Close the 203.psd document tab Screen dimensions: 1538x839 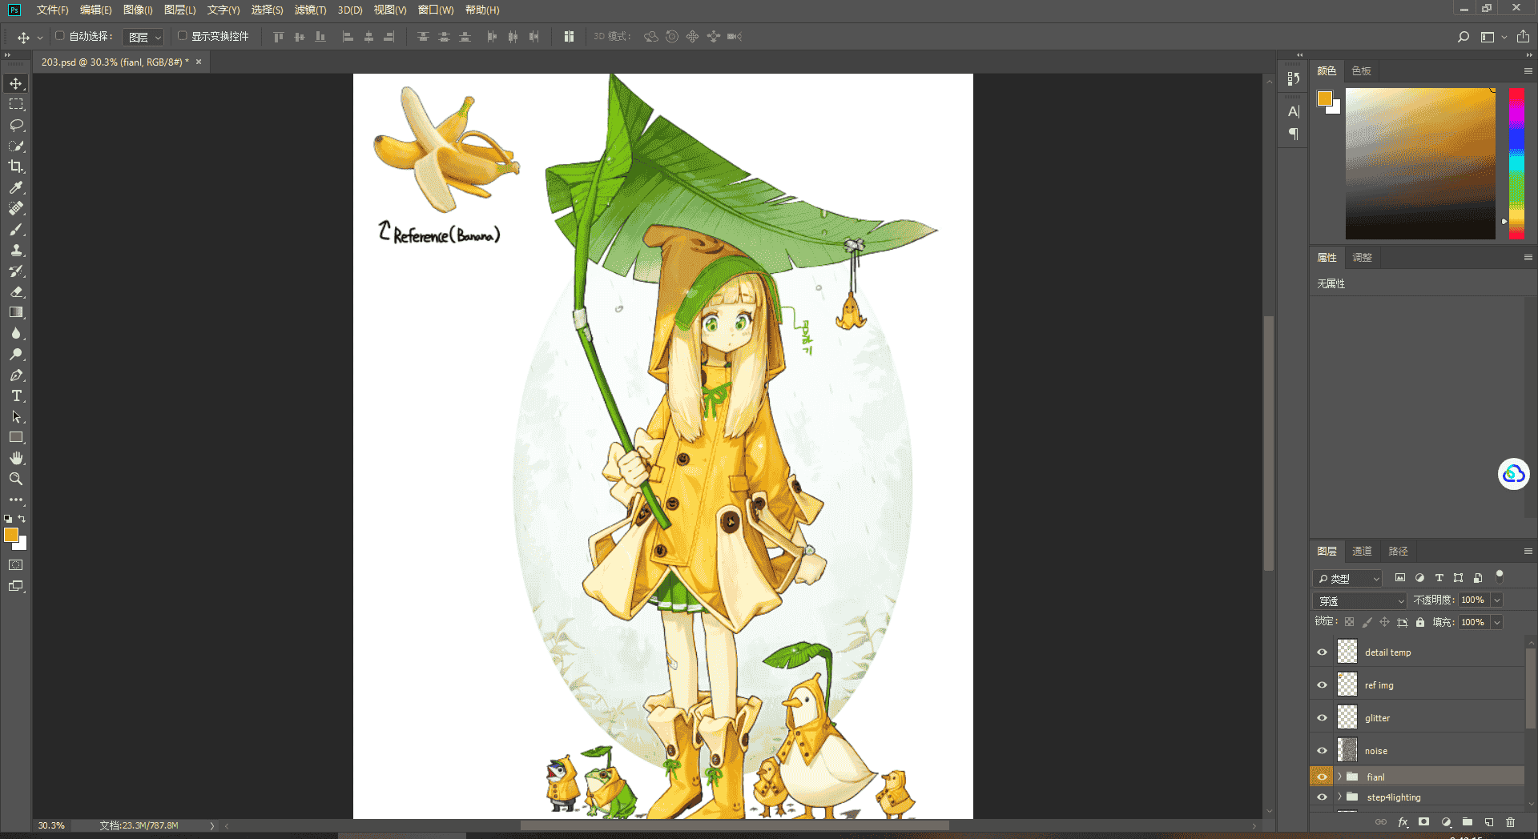point(199,62)
